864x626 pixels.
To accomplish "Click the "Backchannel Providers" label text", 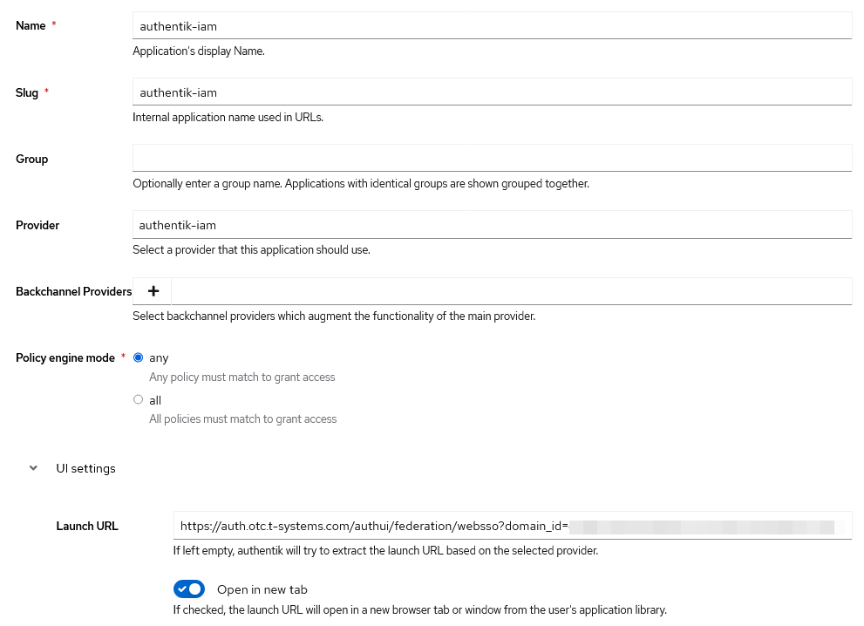I will click(x=73, y=291).
